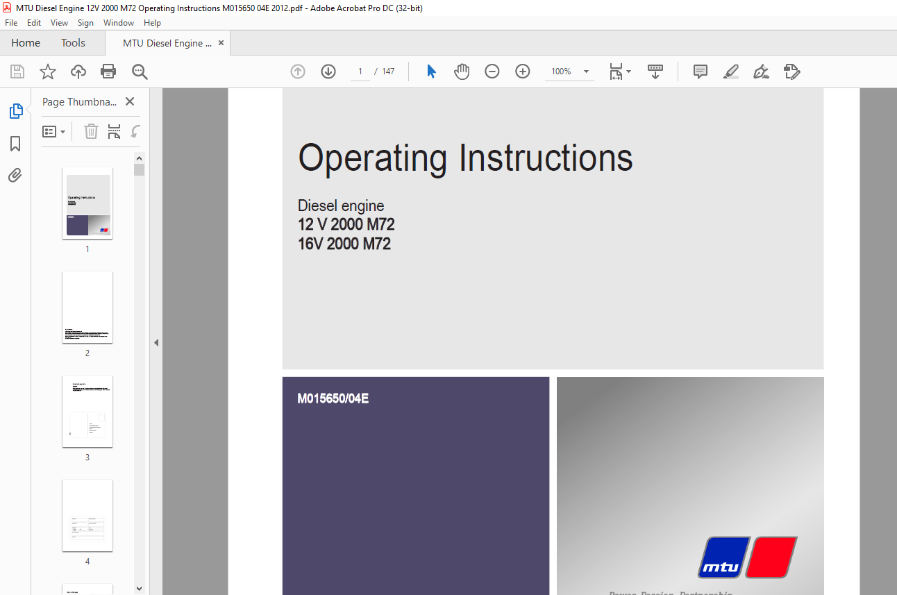Click the mtu logo on the cover
897x595 pixels.
[748, 558]
